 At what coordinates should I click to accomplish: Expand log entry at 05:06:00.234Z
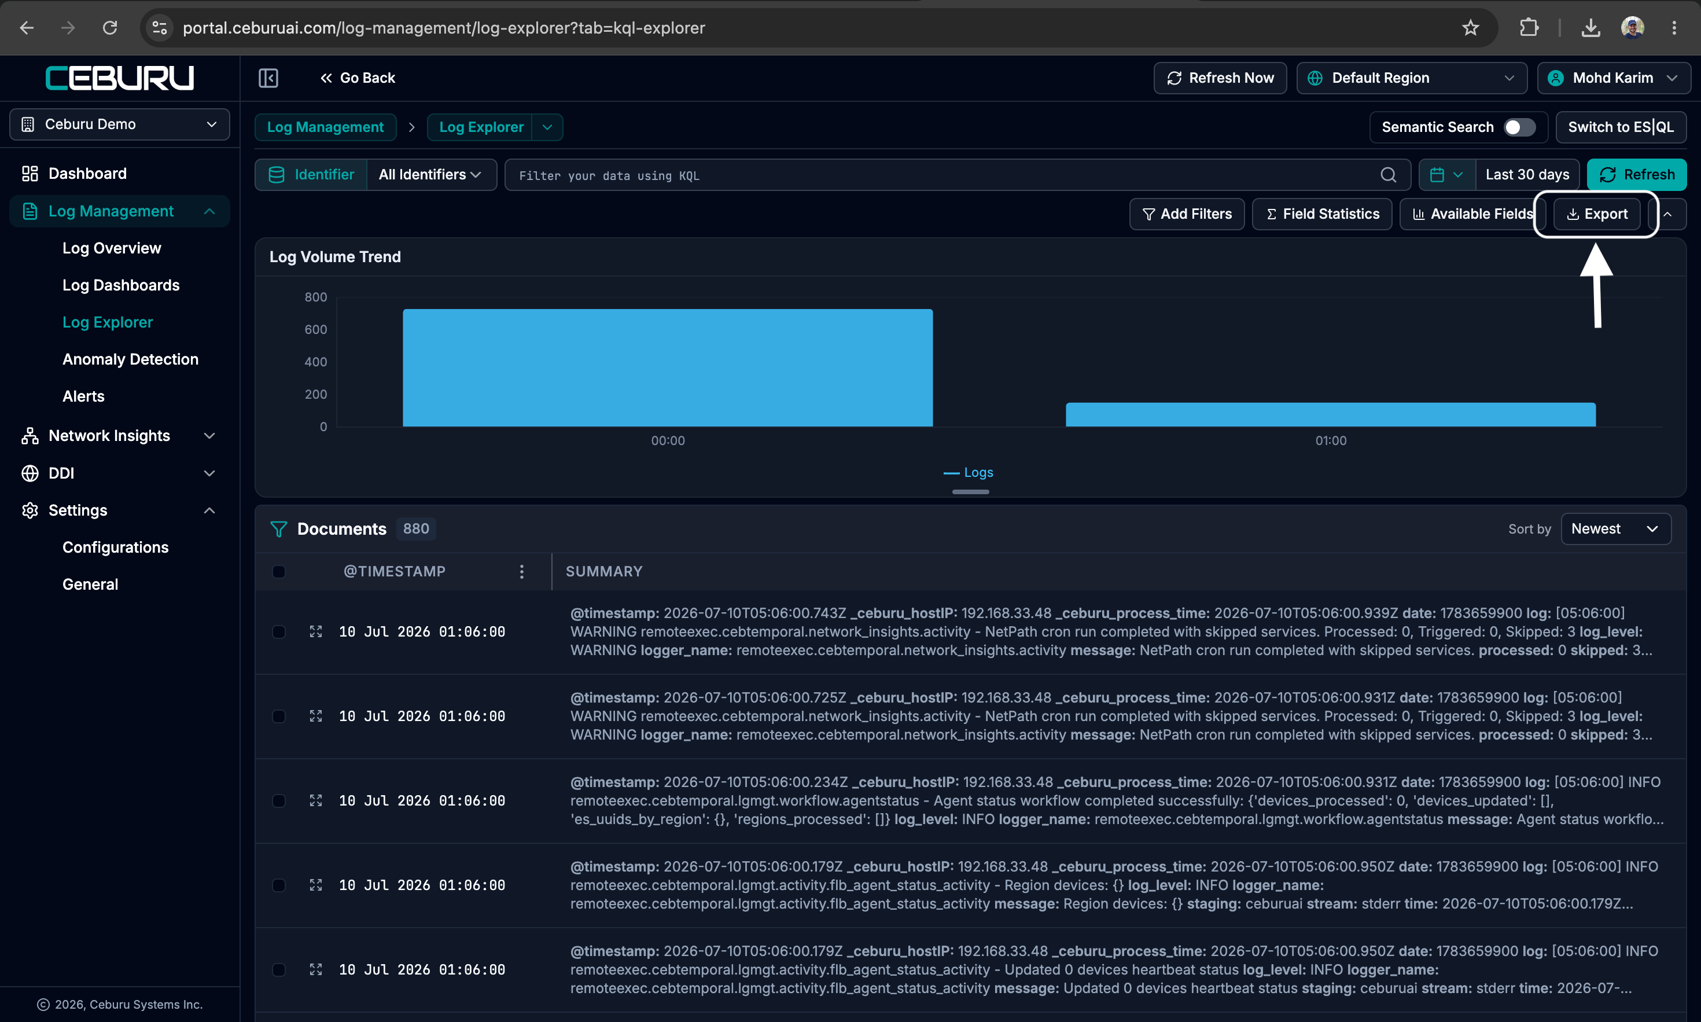(x=316, y=801)
